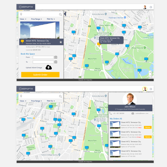Open the Views dropdown in the booking screen

(23, 19)
